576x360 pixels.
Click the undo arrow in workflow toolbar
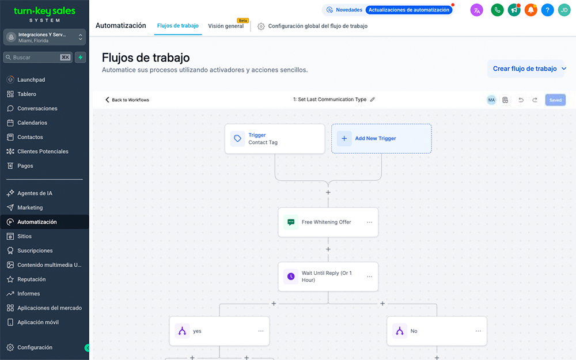[x=521, y=100]
